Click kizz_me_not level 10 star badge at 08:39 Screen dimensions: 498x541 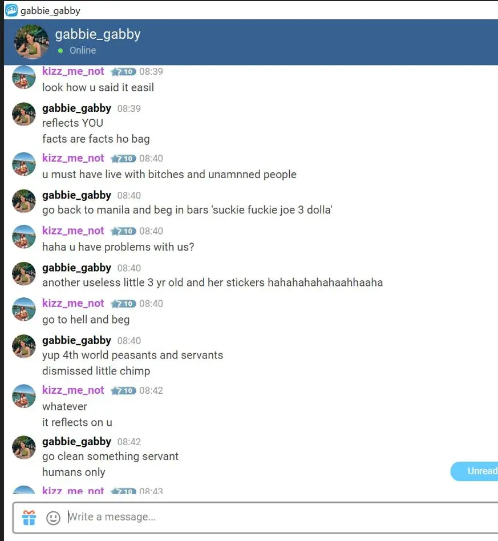pos(123,72)
